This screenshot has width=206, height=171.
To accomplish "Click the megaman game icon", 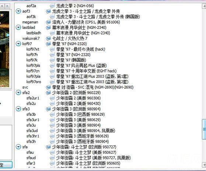I will [48, 22].
